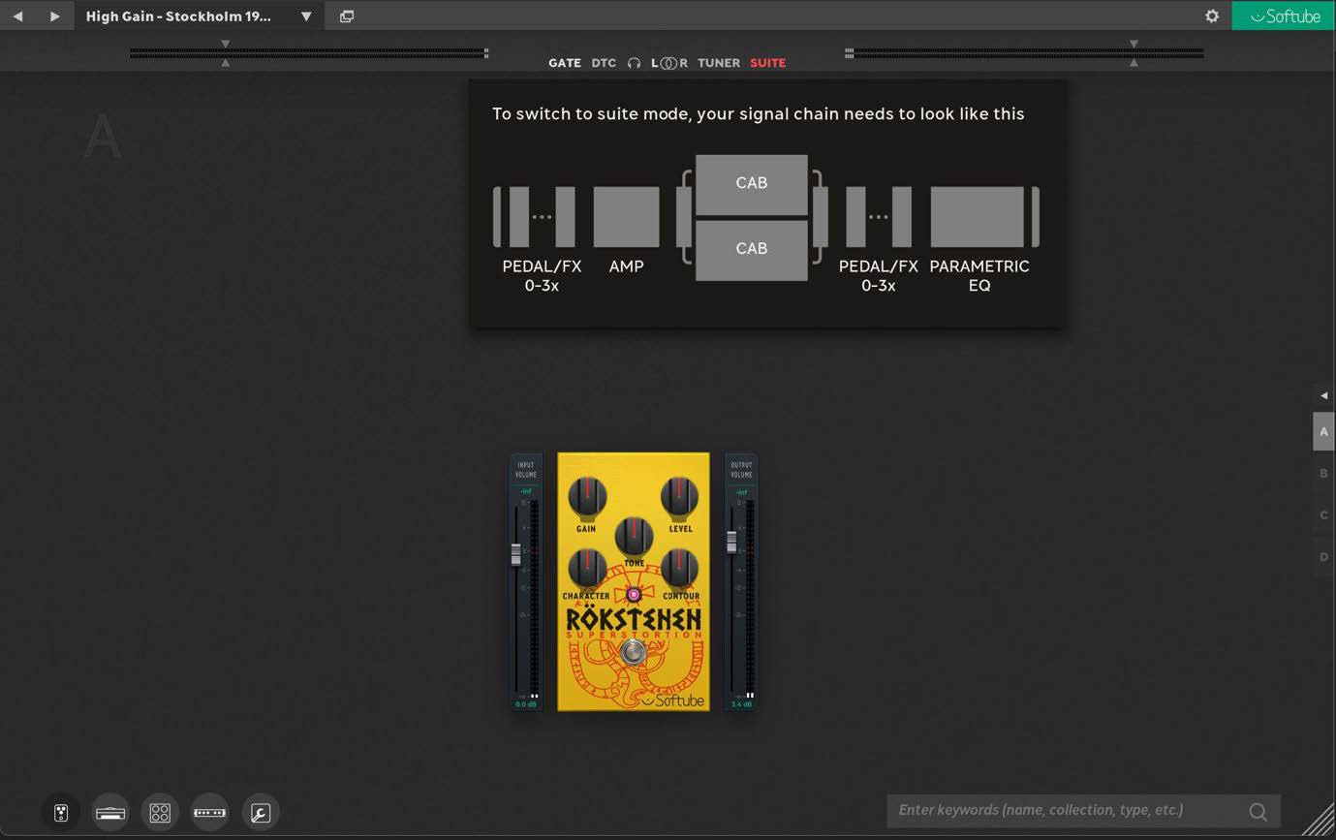Open the amps category in the browser
1336x840 pixels.
(110, 812)
